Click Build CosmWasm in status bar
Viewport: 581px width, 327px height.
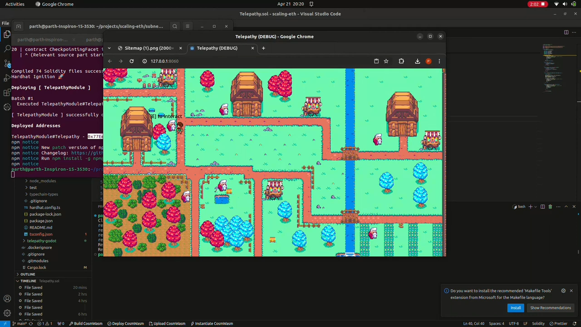point(86,324)
